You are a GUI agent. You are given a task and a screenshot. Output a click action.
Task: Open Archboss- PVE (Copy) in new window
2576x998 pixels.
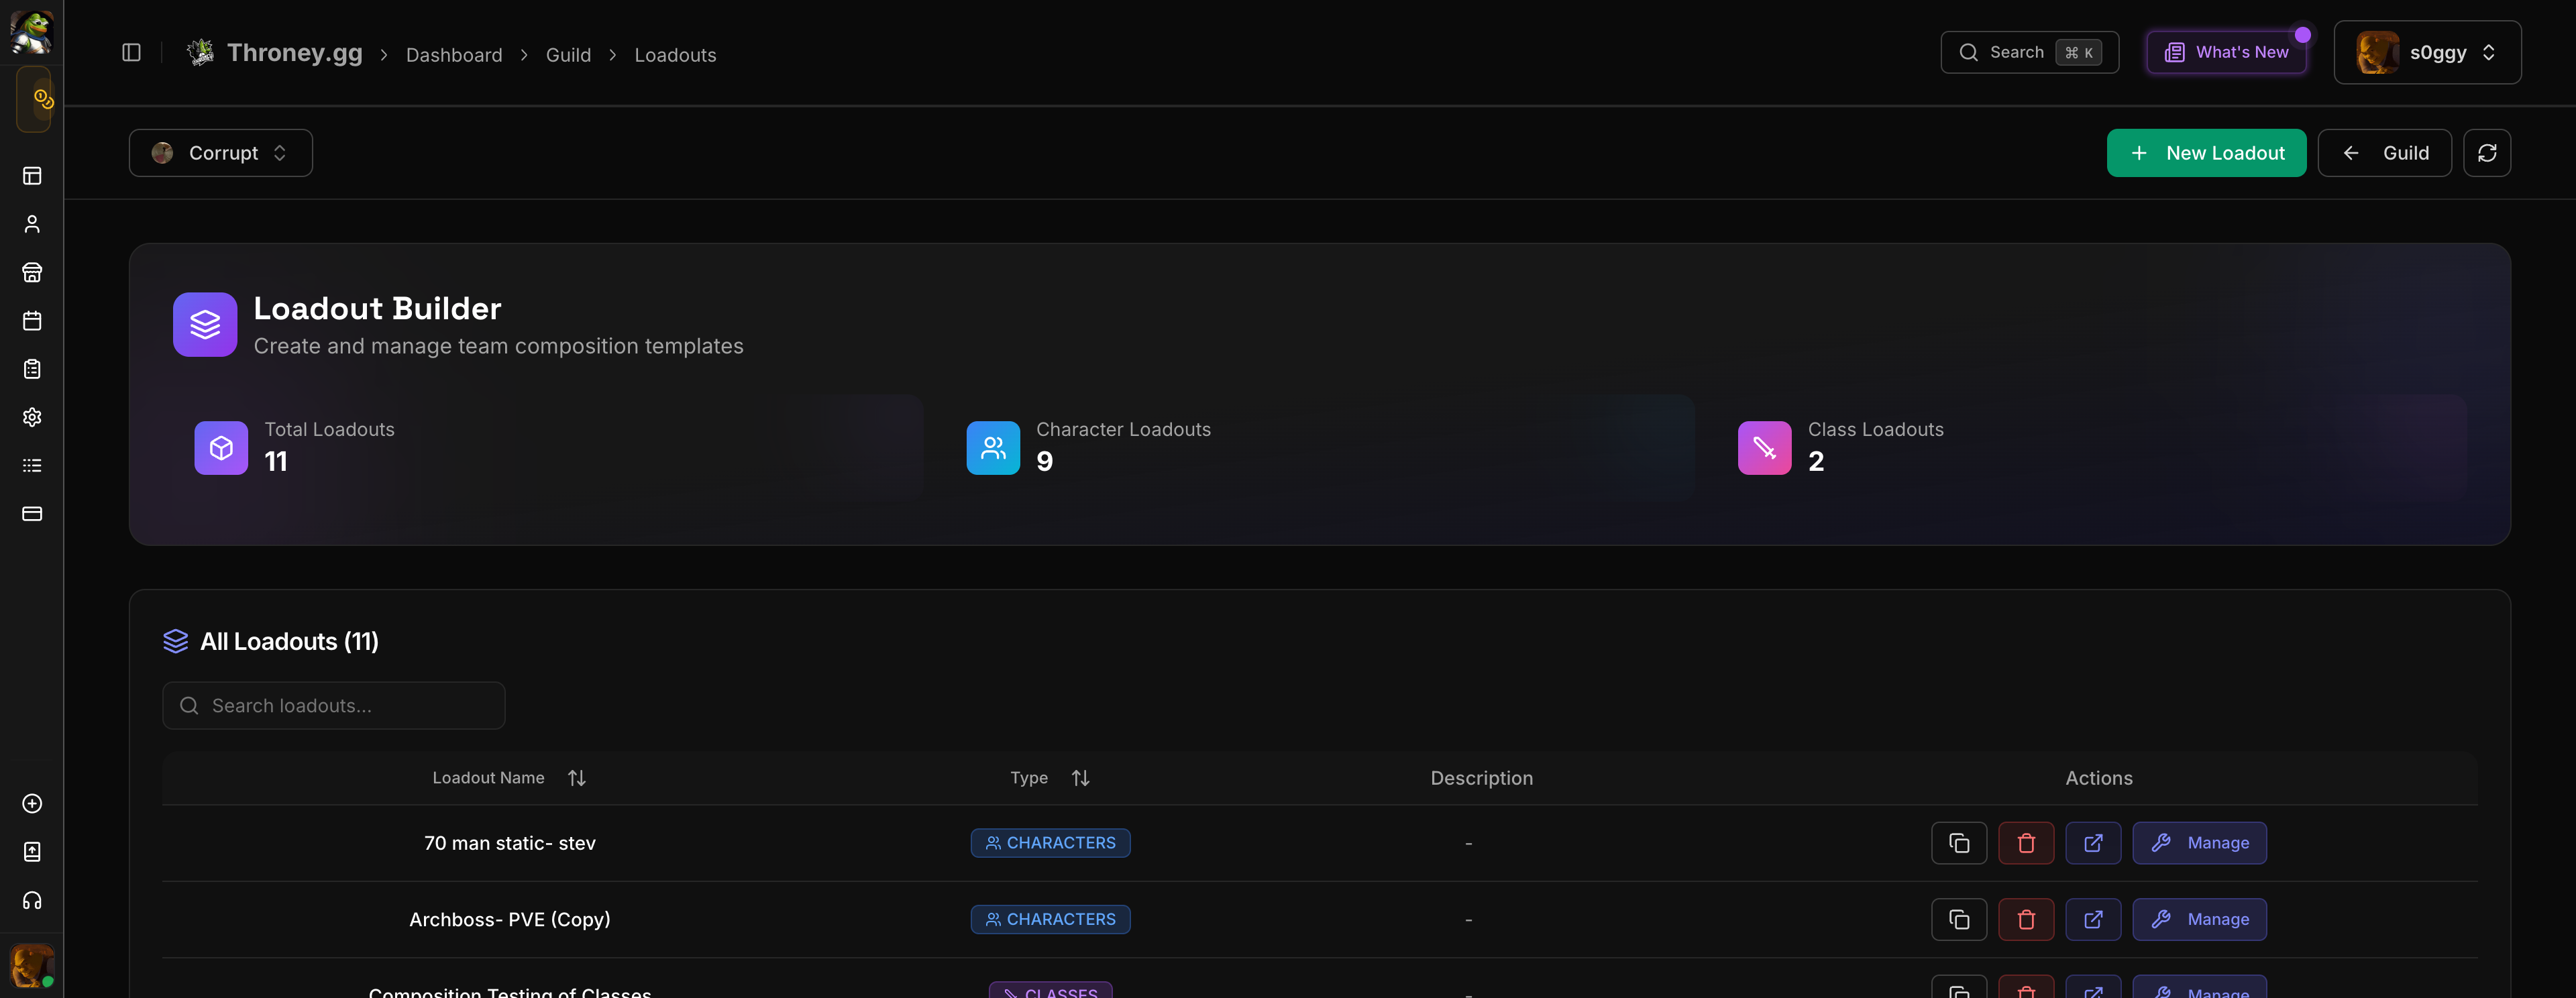tap(2093, 920)
